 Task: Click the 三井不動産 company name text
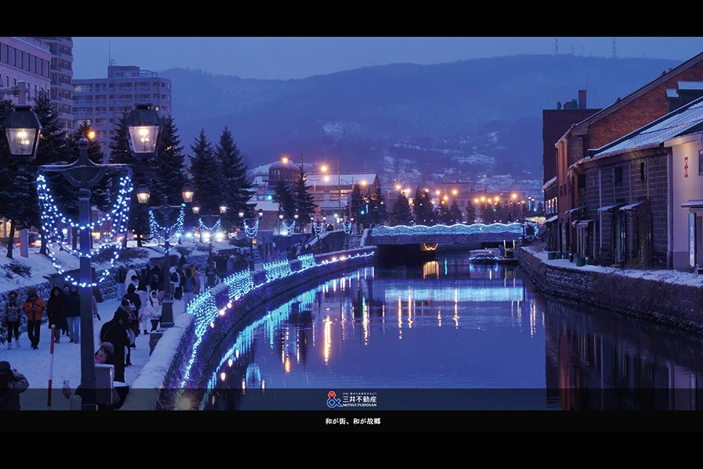point(359,399)
